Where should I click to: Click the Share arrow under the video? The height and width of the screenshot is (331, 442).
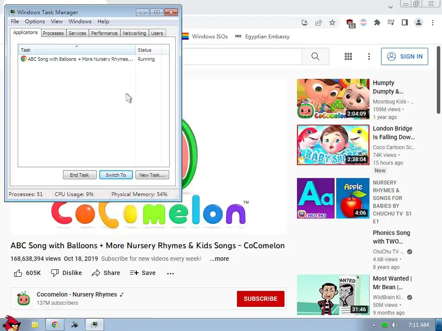pyautogui.click(x=106, y=273)
